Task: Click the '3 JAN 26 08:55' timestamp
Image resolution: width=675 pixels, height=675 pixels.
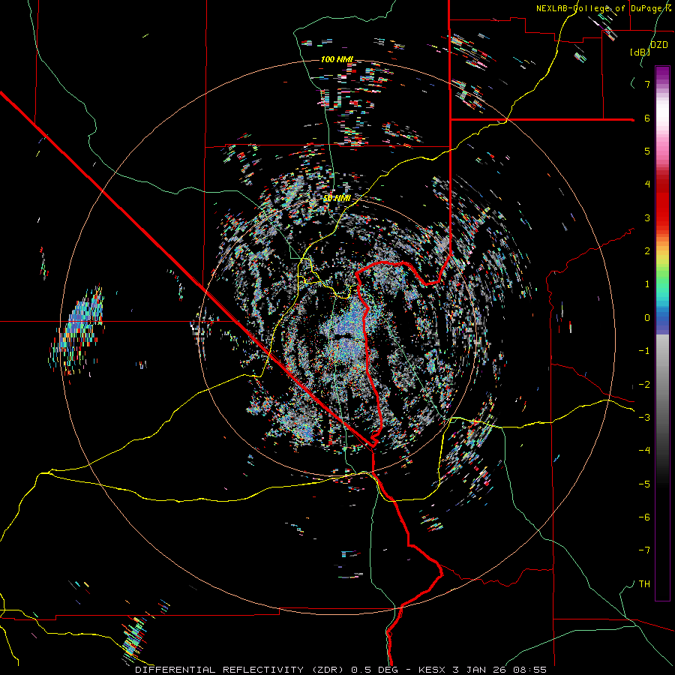Action: click(x=499, y=670)
